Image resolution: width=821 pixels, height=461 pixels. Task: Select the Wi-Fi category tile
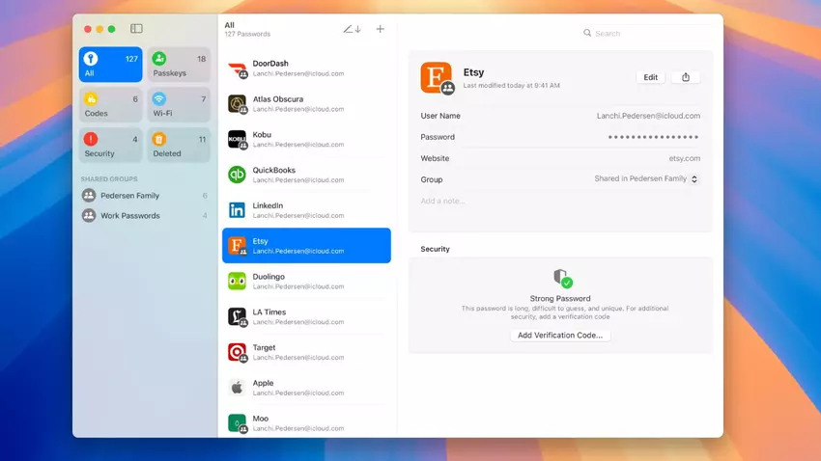(x=179, y=105)
